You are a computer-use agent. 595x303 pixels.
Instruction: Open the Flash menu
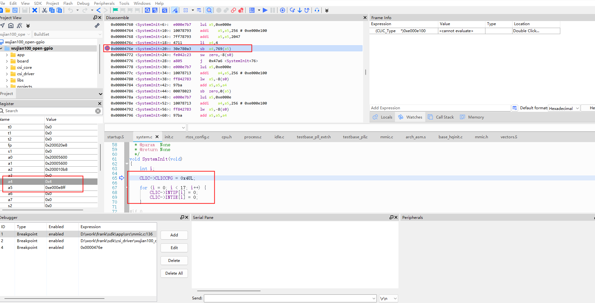pos(68,3)
